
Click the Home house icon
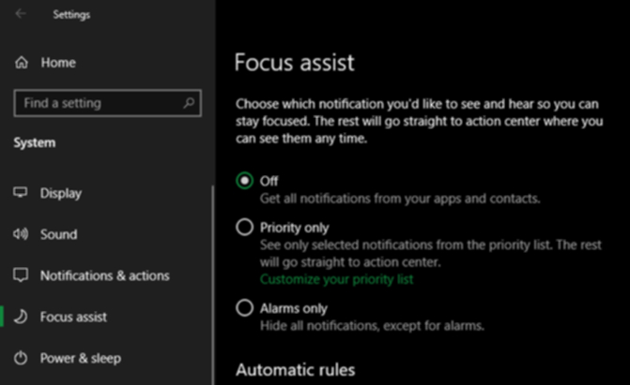[22, 63]
